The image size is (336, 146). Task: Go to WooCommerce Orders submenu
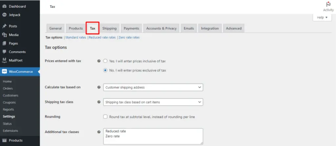[8, 88]
